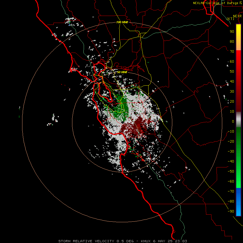Click the -20 value on velocity scale
This screenshot has width=243, height=243.
(x=231, y=141)
